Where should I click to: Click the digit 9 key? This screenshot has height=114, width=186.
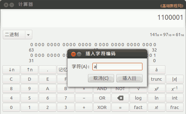click(29, 89)
